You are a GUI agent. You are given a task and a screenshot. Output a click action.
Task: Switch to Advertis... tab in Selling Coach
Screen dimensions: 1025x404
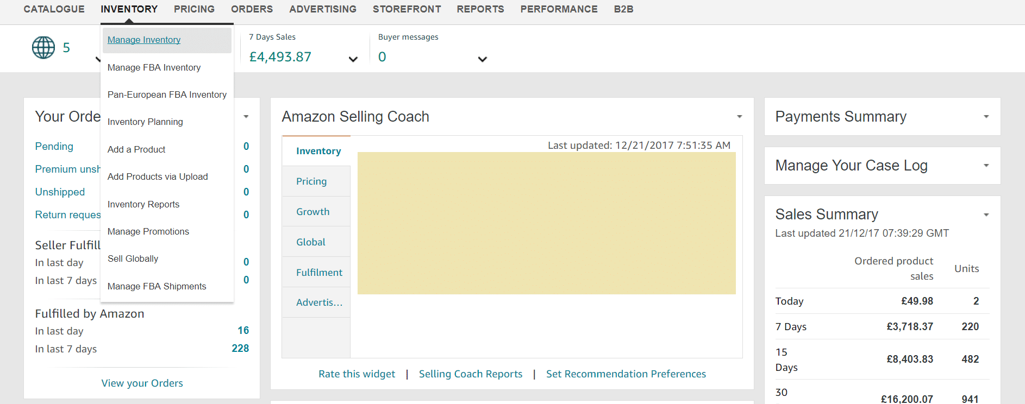(x=316, y=302)
